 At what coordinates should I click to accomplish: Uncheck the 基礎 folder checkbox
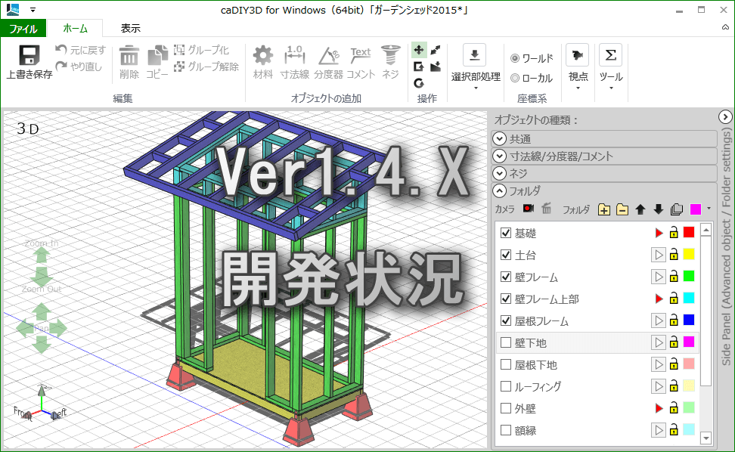(505, 233)
